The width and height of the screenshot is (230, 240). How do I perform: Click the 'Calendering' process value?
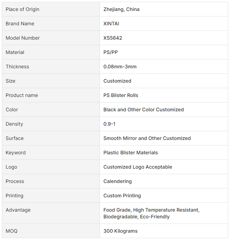coord(118,181)
